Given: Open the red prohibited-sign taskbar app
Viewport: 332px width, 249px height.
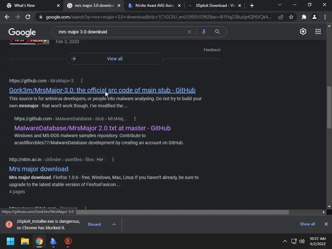Looking at the screenshot, I should 68,241.
